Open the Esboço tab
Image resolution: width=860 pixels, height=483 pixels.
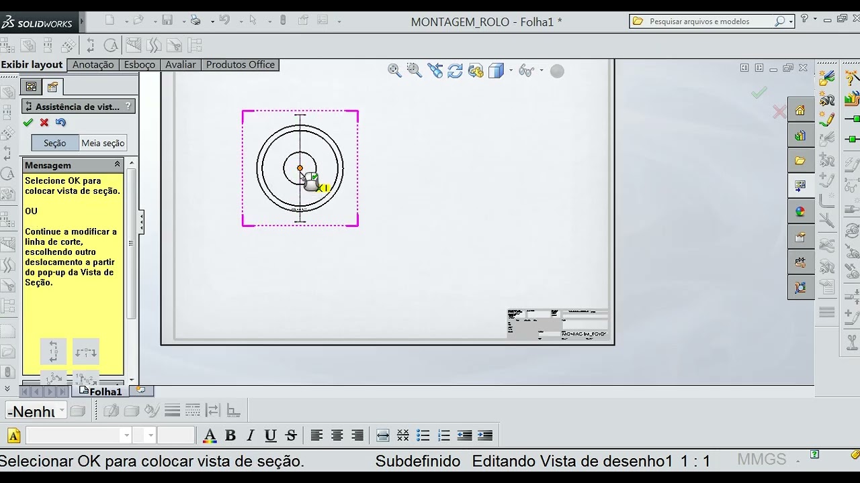pyautogui.click(x=140, y=64)
